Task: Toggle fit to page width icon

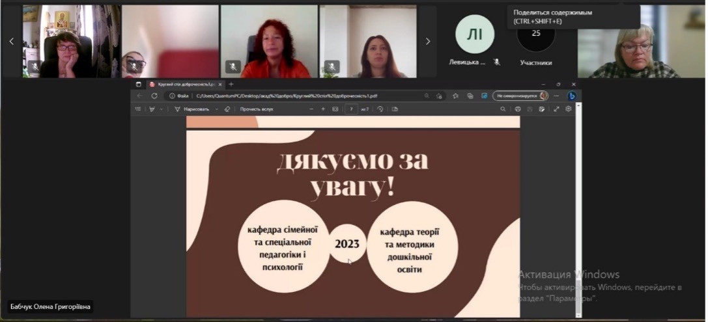Action: click(x=335, y=109)
